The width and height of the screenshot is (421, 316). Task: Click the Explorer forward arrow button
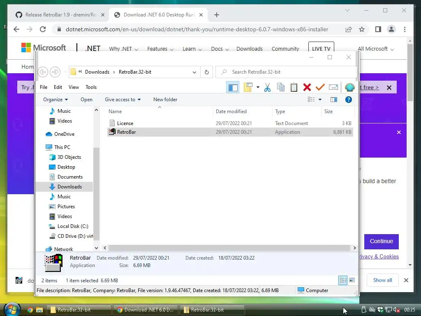pyautogui.click(x=55, y=72)
